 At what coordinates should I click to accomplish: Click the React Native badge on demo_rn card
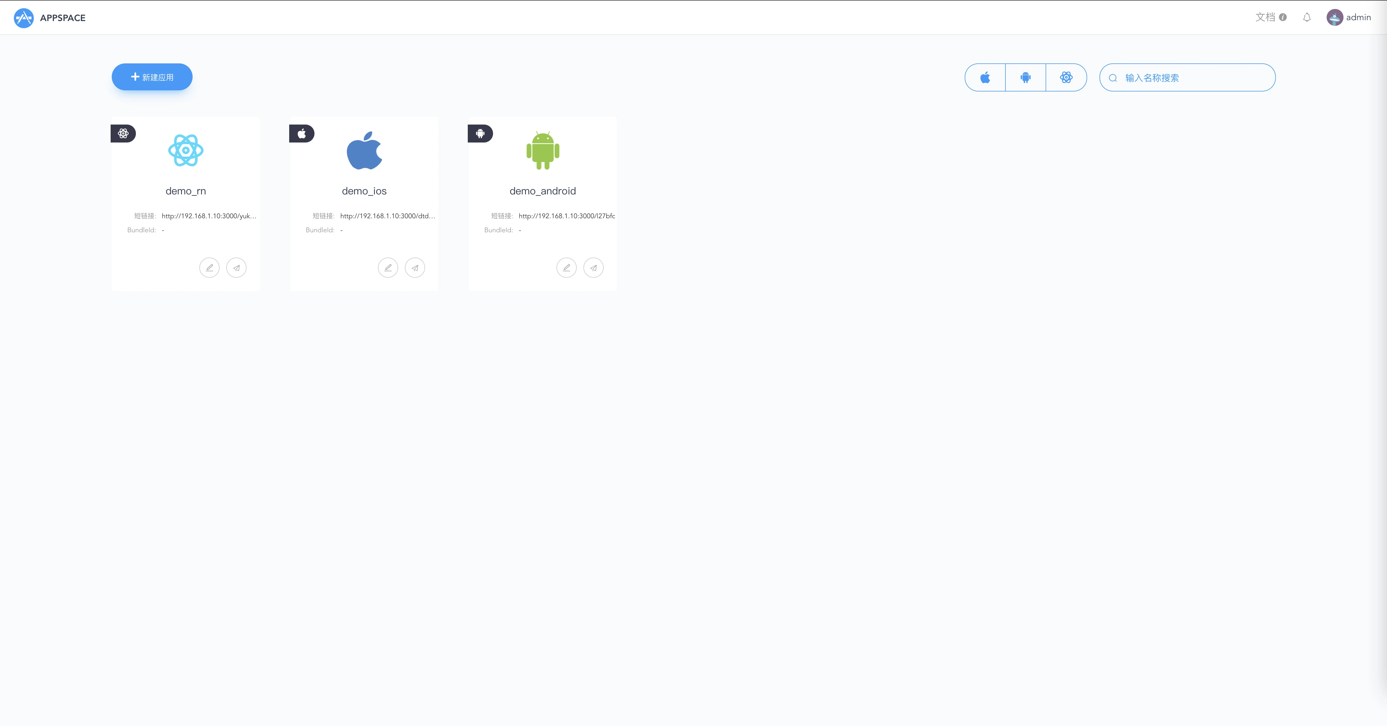[123, 133]
